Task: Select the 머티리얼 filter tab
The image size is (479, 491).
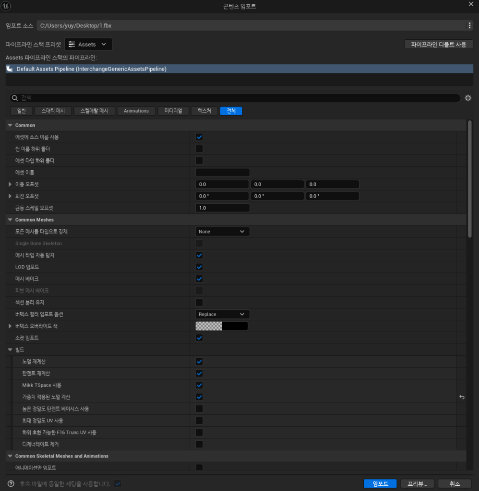Action: 173,111
